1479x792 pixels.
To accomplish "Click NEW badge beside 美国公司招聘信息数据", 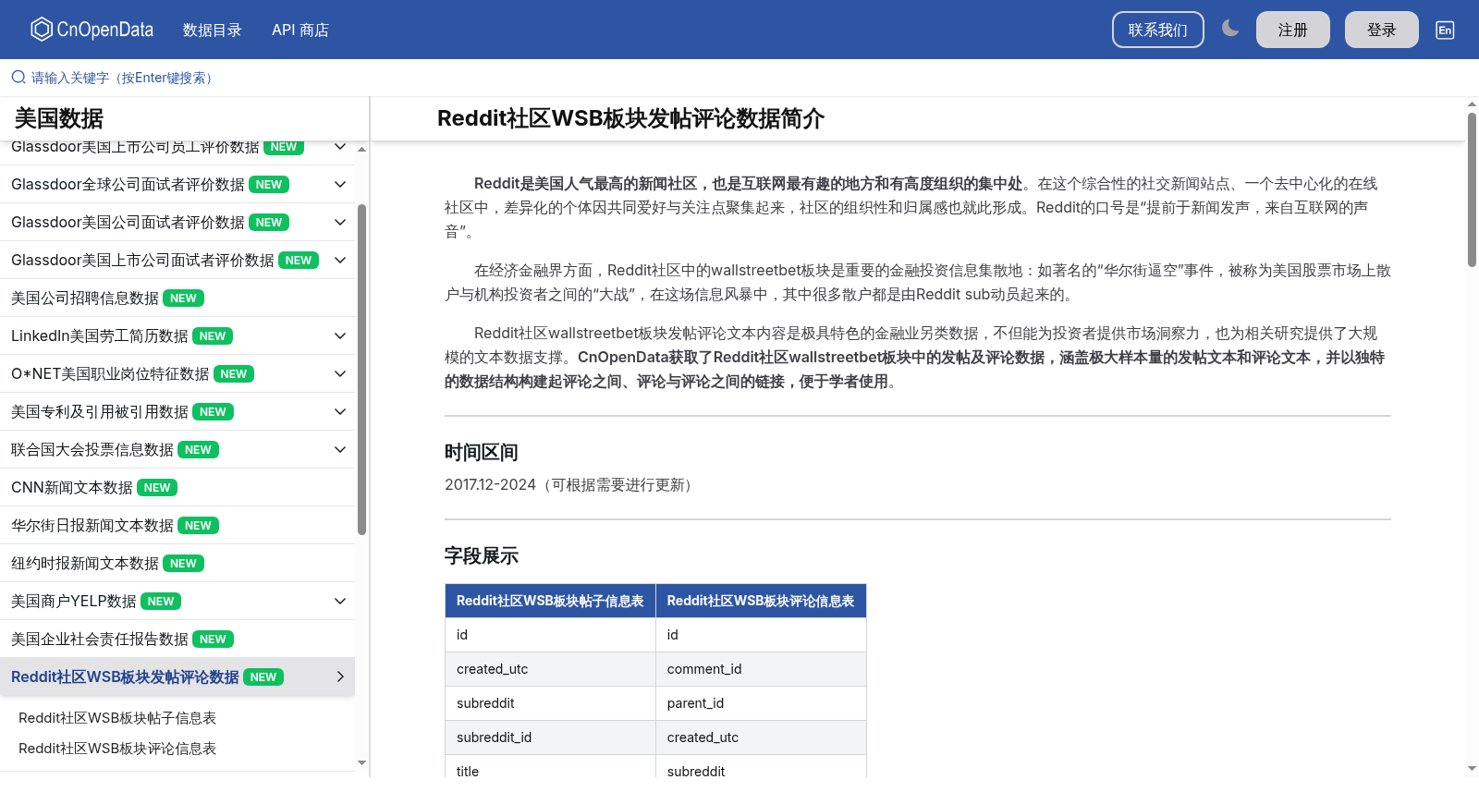I will click(x=183, y=298).
